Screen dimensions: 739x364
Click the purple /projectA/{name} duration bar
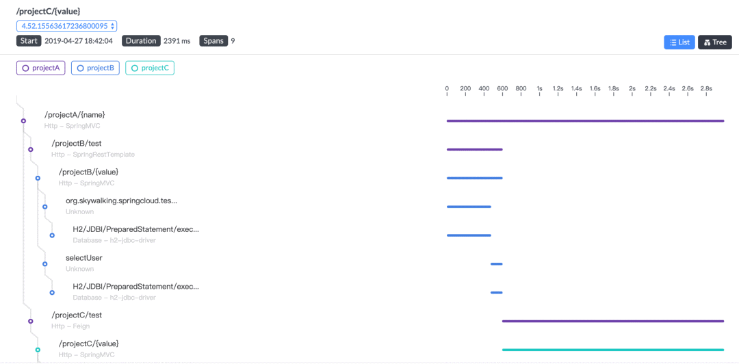click(585, 121)
